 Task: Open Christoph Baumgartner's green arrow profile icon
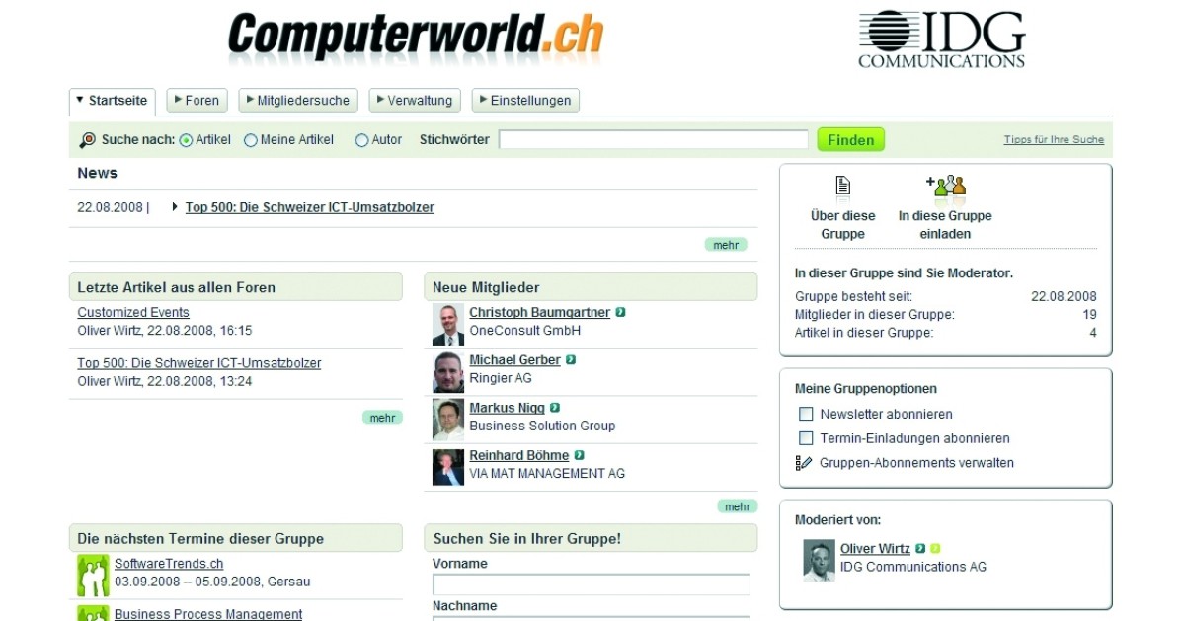pos(619,312)
